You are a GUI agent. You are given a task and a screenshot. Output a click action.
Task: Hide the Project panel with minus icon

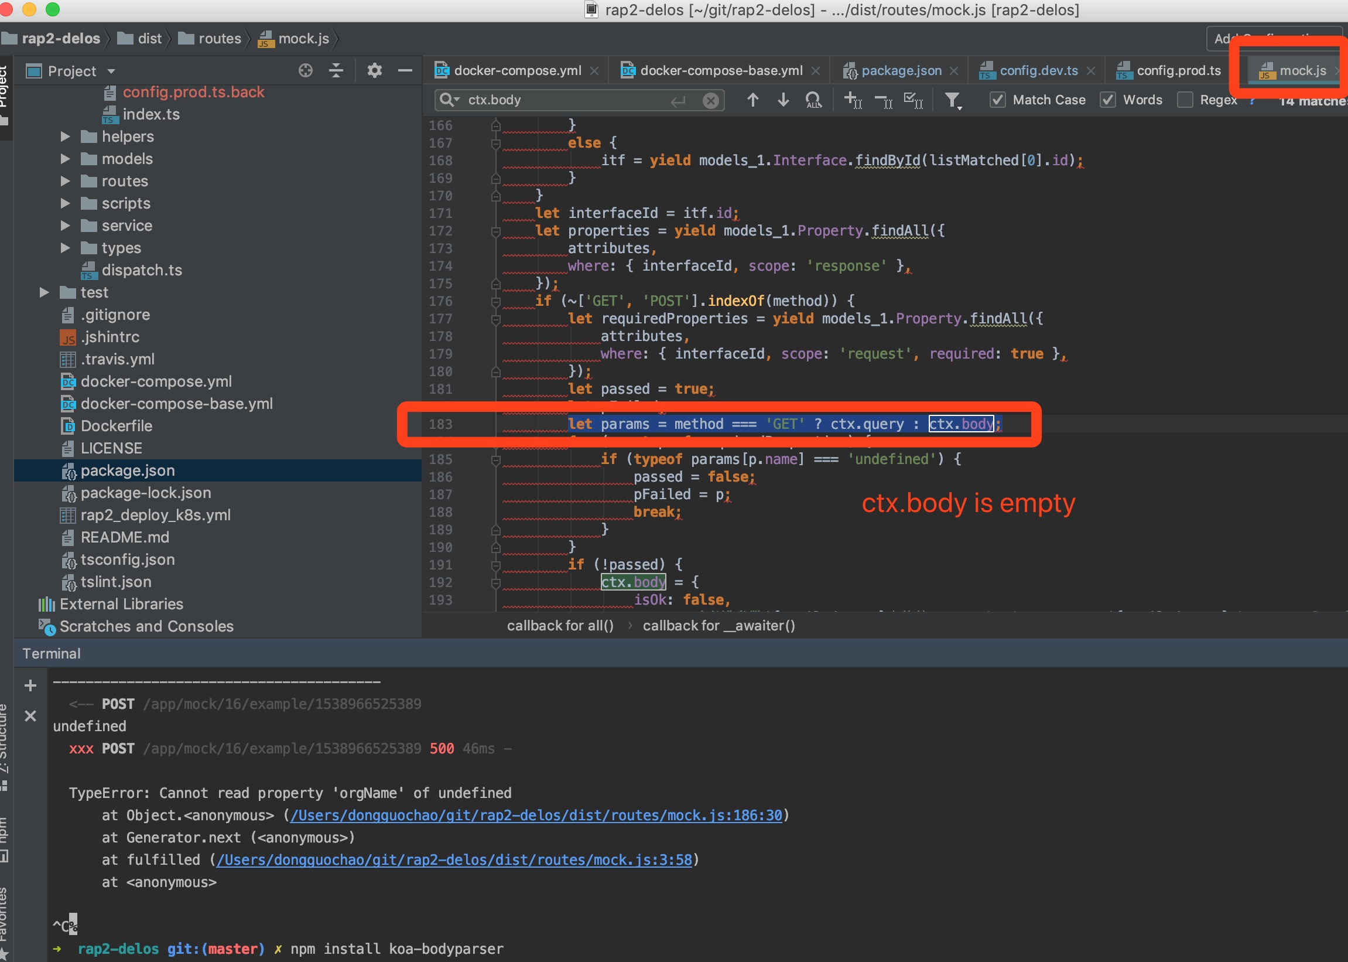406,71
